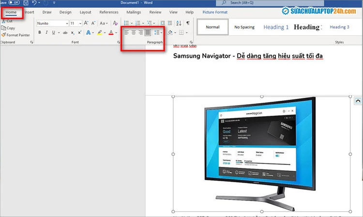Click the Text Effects icon
Screen dimensions: 363x217
(x=89, y=32)
